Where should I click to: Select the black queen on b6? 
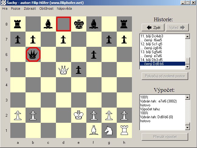coord(33,54)
